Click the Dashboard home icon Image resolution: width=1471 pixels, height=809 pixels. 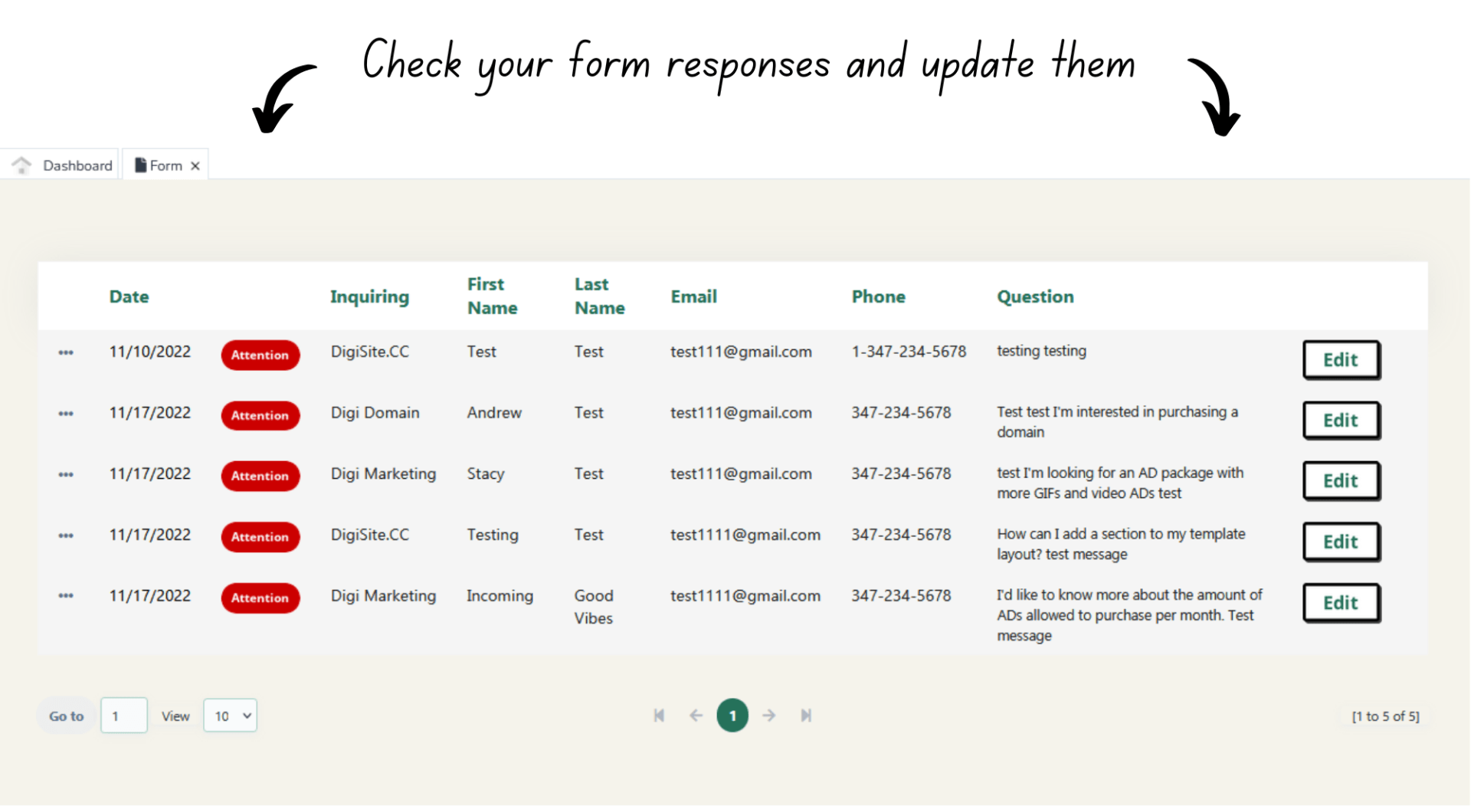21,165
